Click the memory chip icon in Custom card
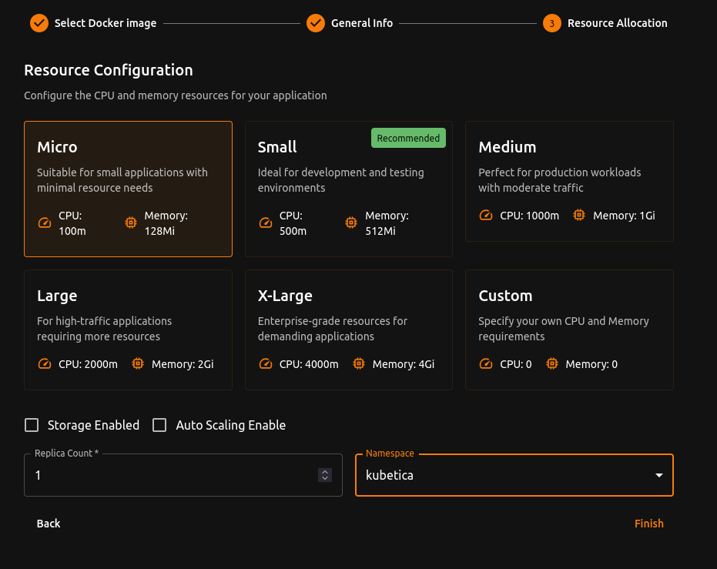Screen dimensions: 717x569 [x=552, y=363]
